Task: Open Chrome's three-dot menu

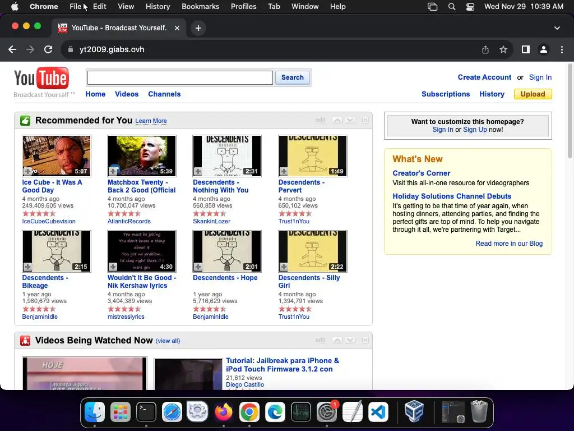Action: (562, 49)
